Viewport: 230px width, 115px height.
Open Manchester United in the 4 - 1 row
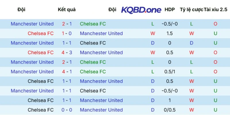click(32, 72)
